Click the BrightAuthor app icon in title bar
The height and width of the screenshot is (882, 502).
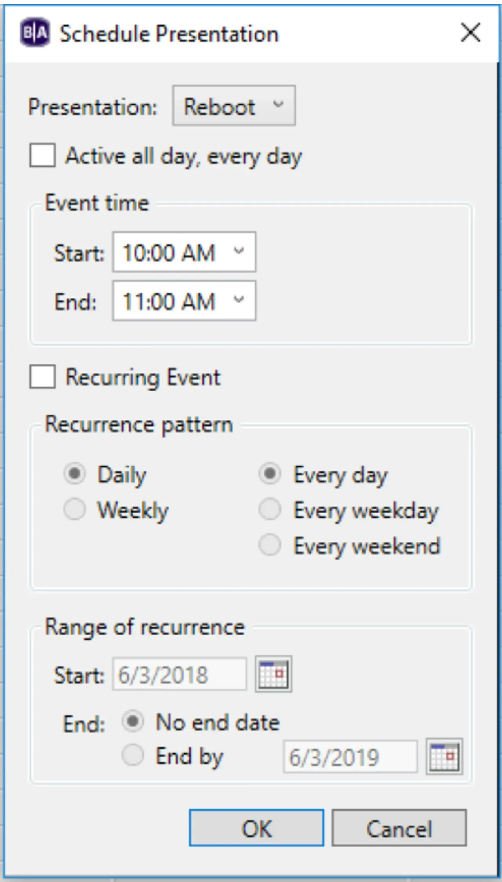pos(35,33)
